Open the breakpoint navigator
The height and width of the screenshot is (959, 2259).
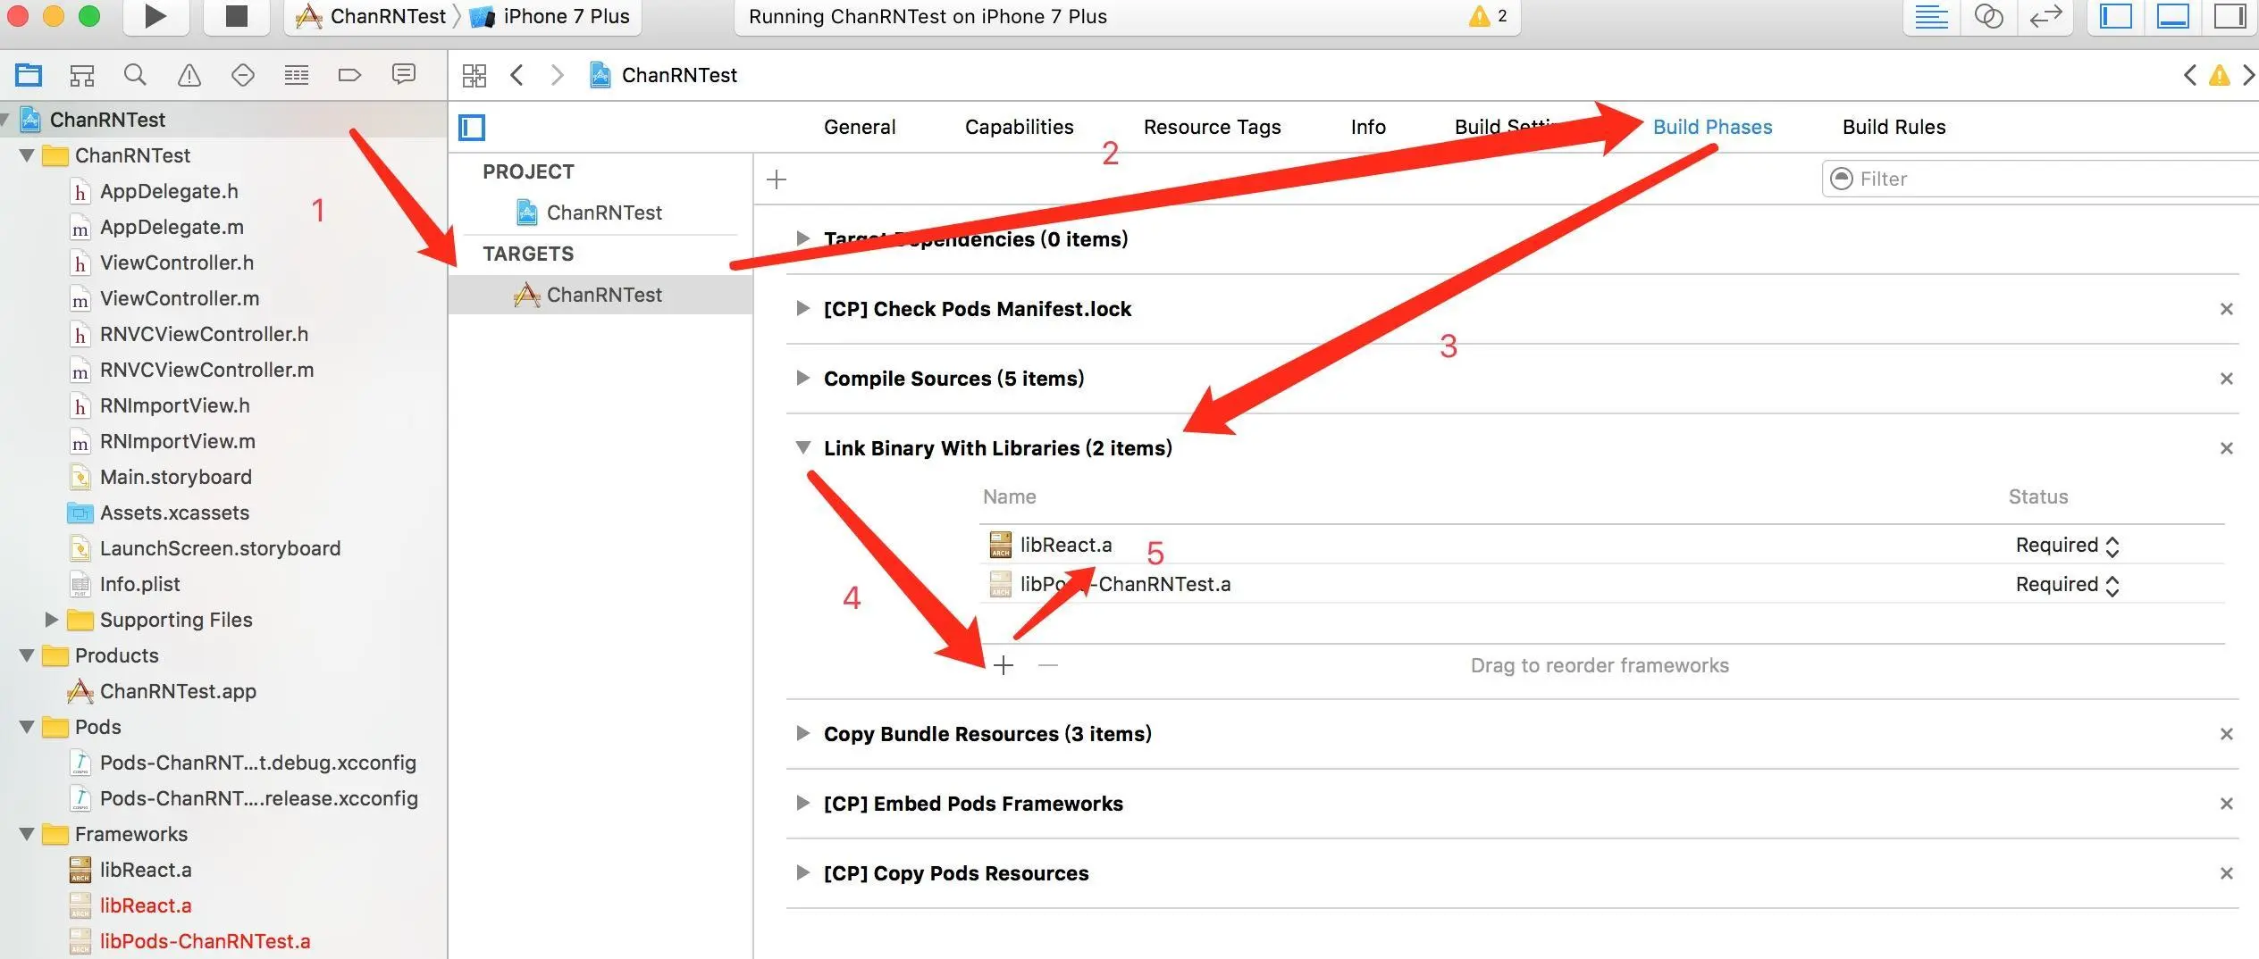pos(350,75)
